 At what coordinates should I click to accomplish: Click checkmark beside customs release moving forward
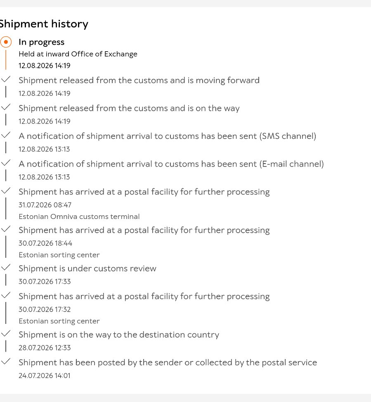click(6, 79)
